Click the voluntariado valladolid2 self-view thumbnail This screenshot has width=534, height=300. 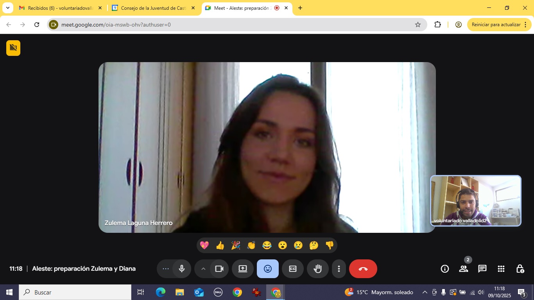click(476, 200)
